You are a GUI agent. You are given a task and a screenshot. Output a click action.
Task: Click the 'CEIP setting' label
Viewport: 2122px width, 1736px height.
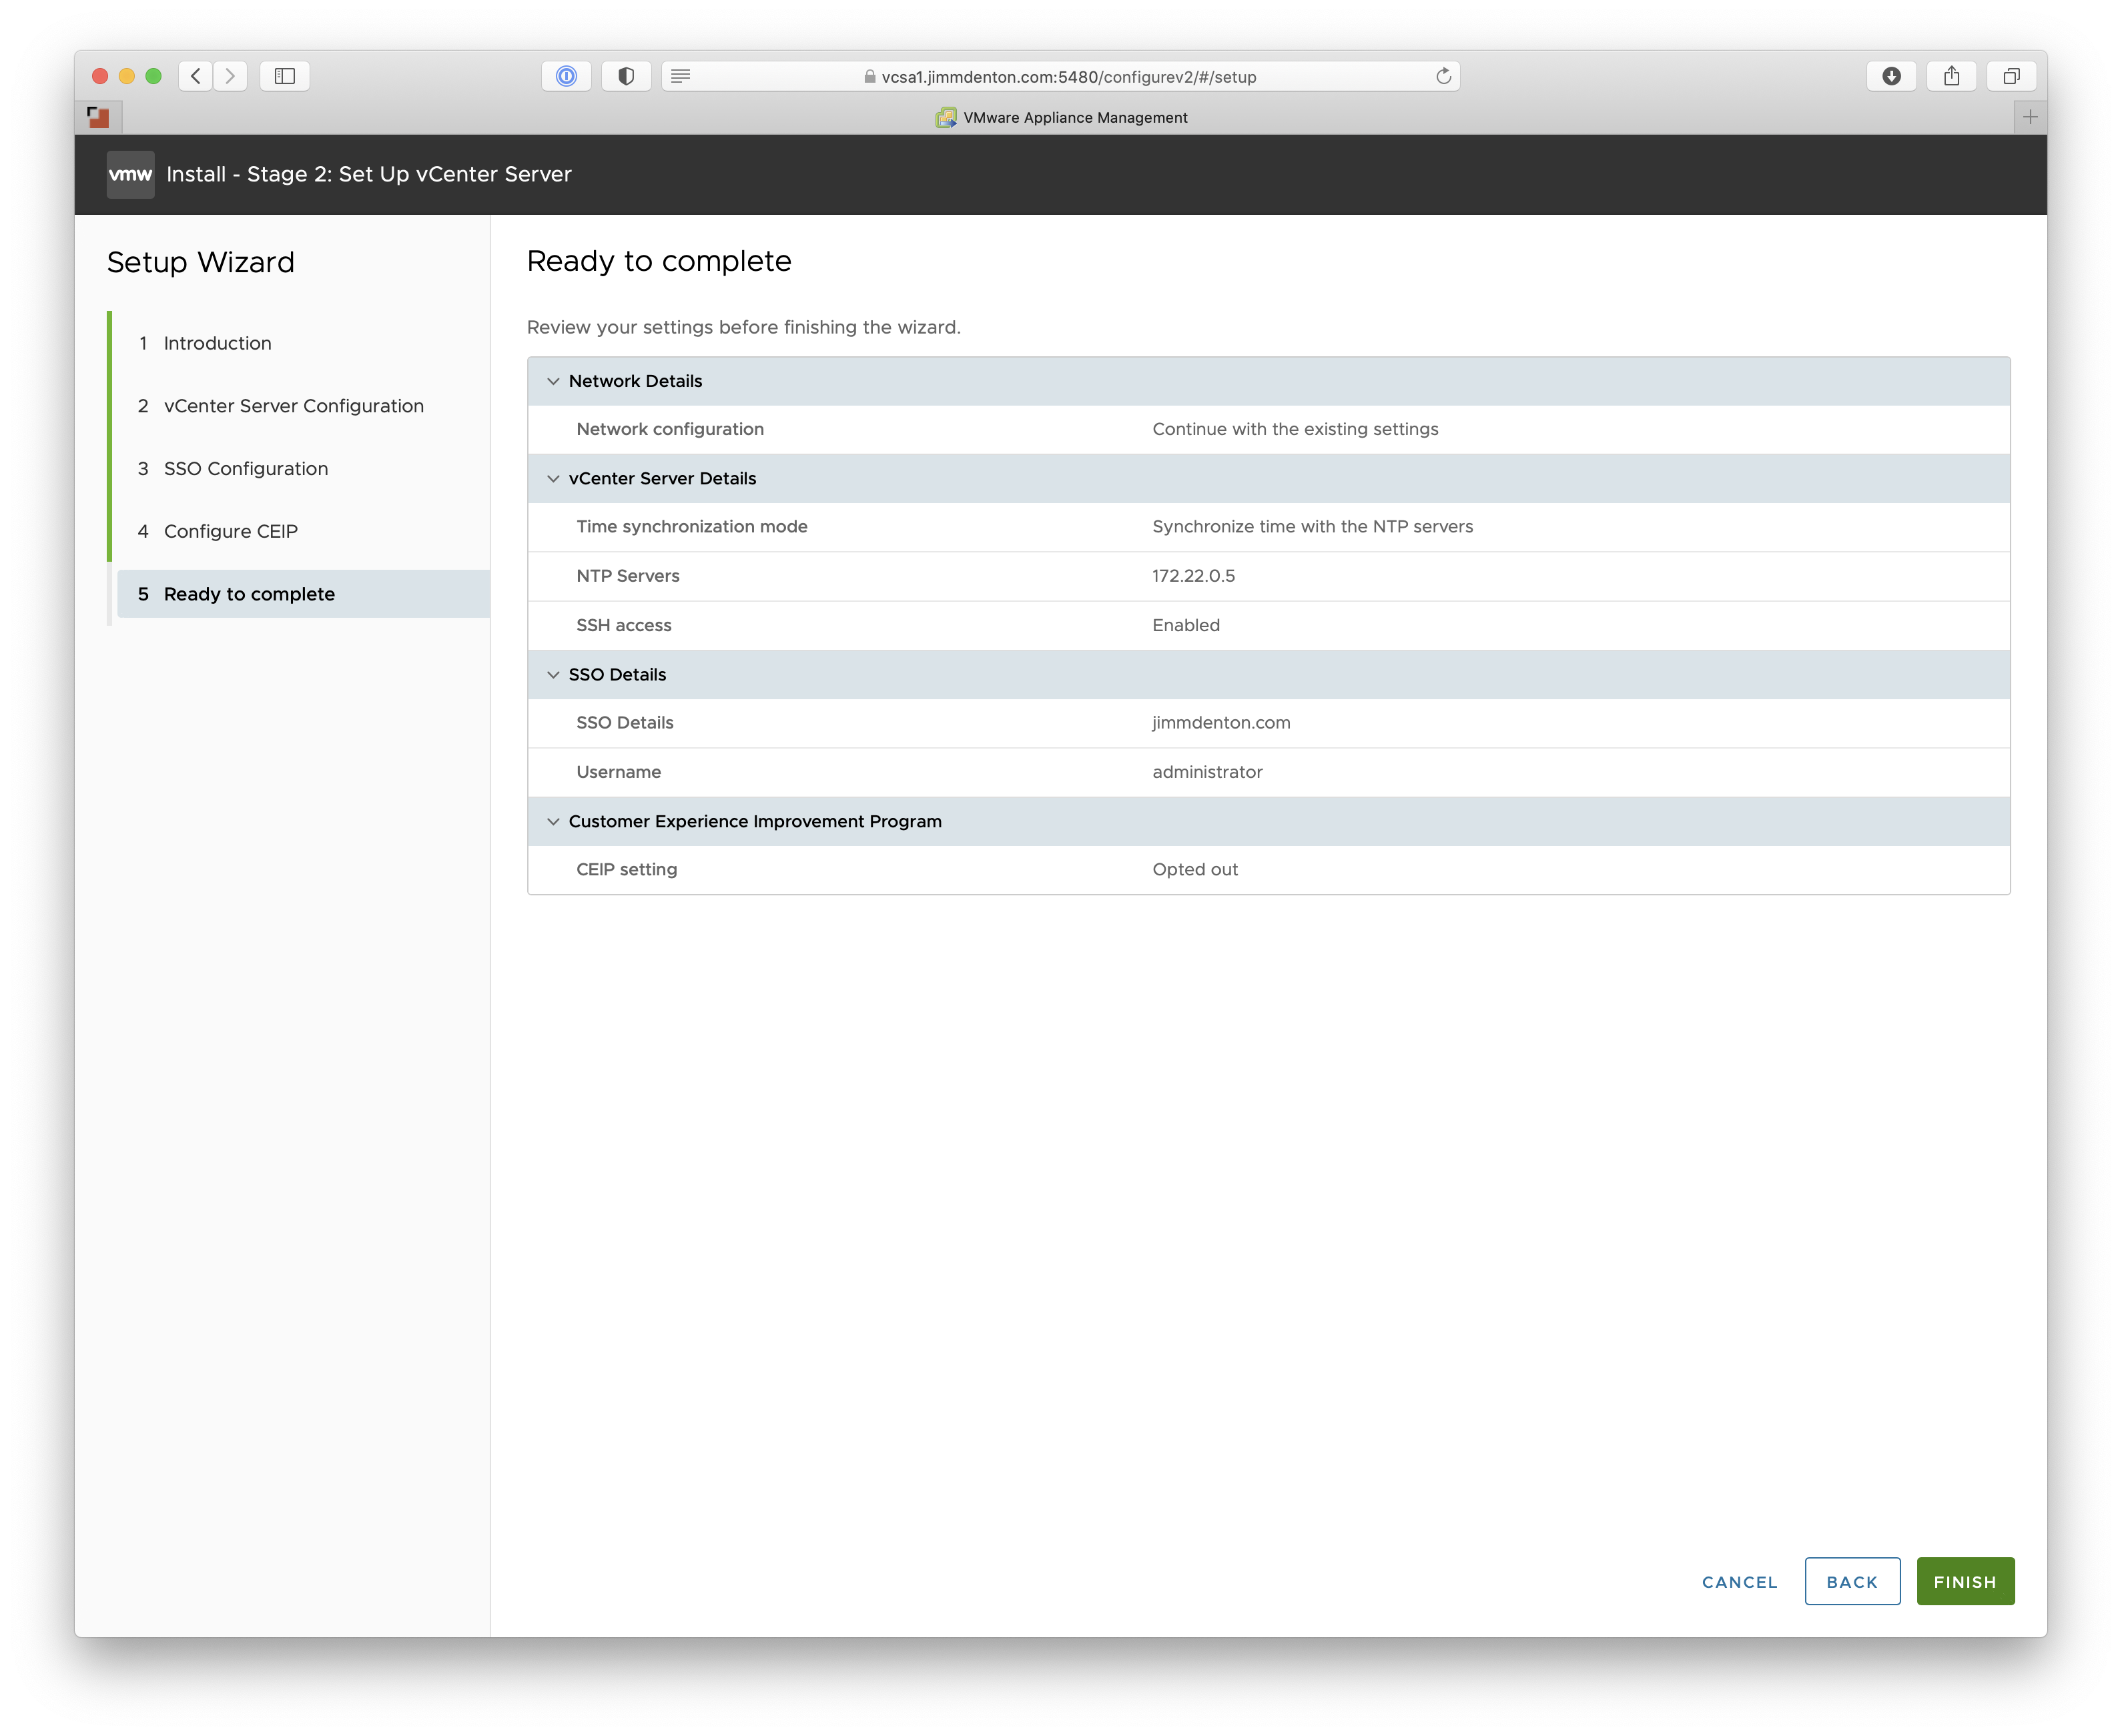(627, 870)
